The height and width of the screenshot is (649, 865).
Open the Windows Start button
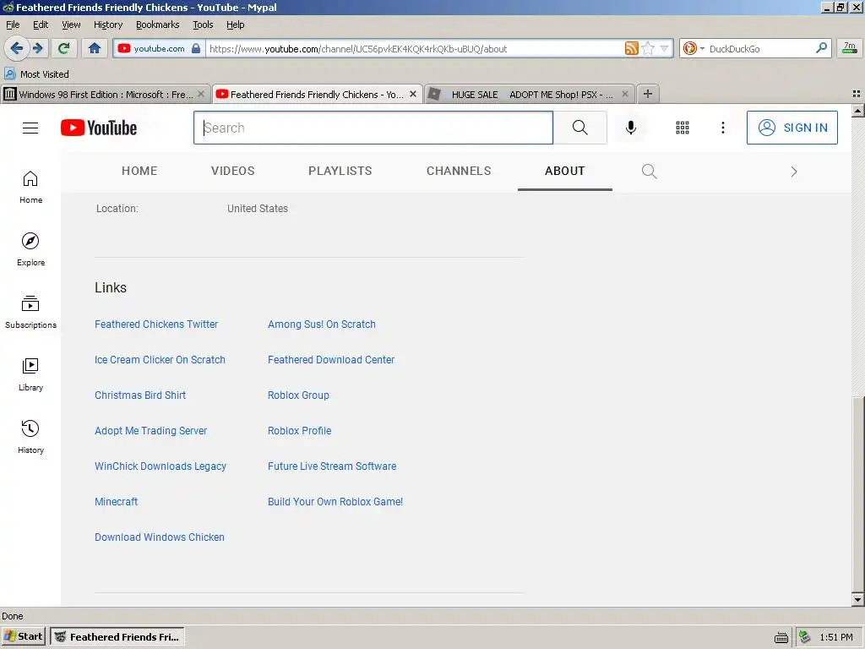click(23, 636)
